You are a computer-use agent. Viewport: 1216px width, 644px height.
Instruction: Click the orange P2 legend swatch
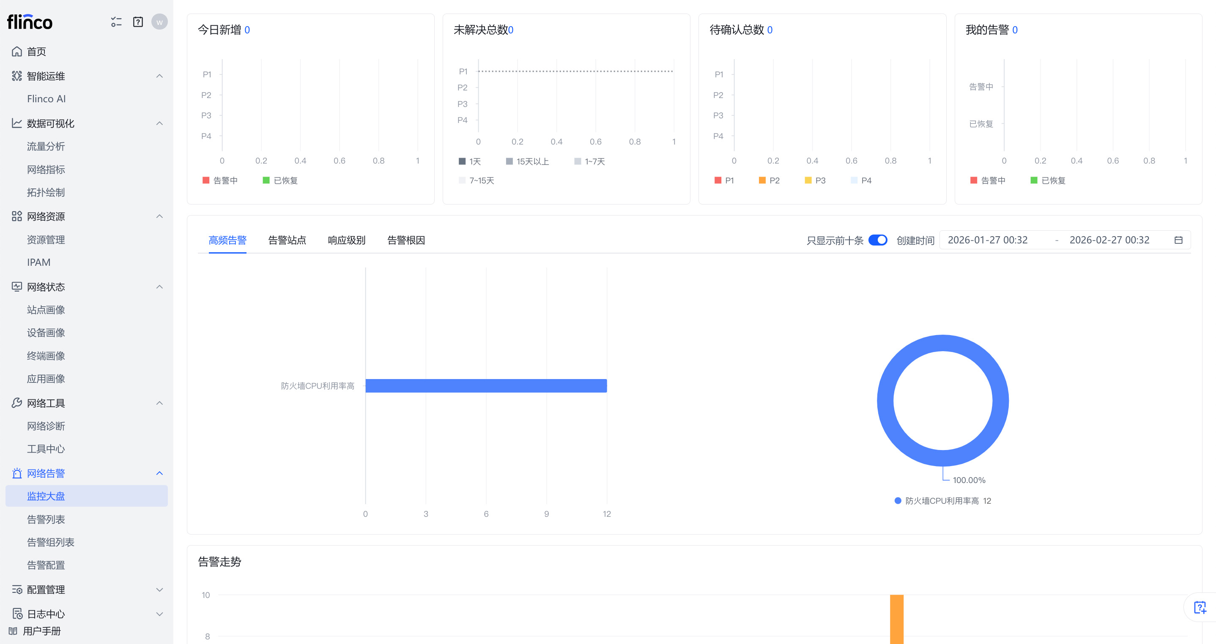point(762,181)
